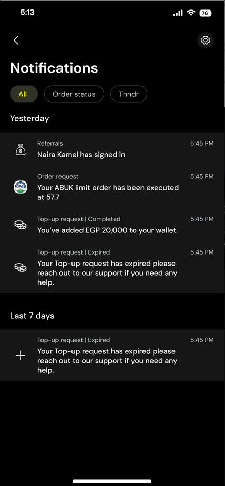Tap the battery indicator in status bar

[x=206, y=13]
